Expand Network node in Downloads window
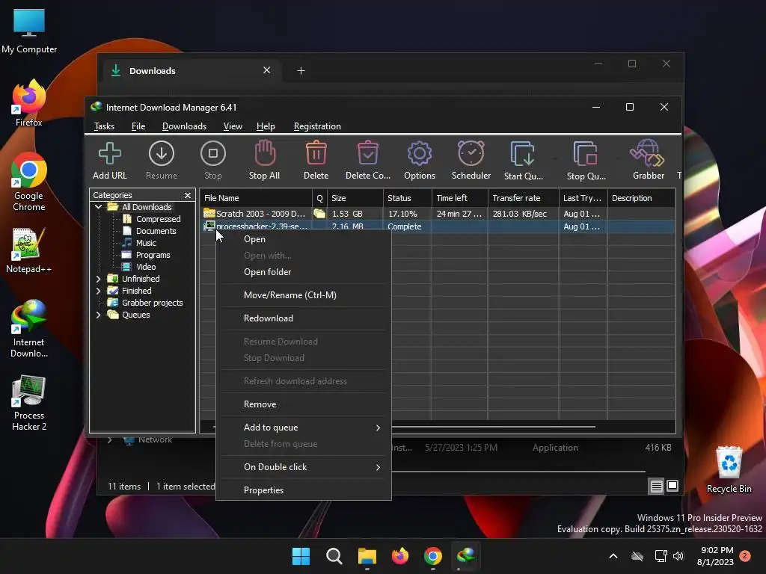 [110, 439]
